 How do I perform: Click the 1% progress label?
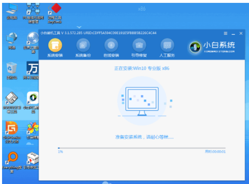pos(60,152)
